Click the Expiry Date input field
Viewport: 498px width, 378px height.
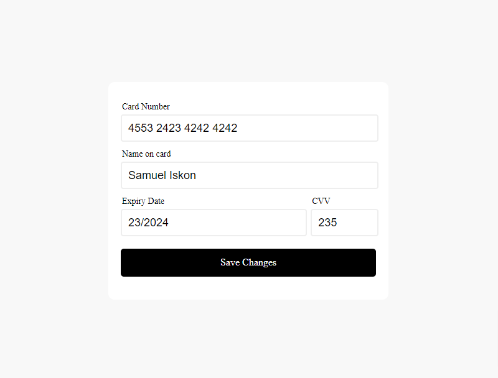click(214, 223)
